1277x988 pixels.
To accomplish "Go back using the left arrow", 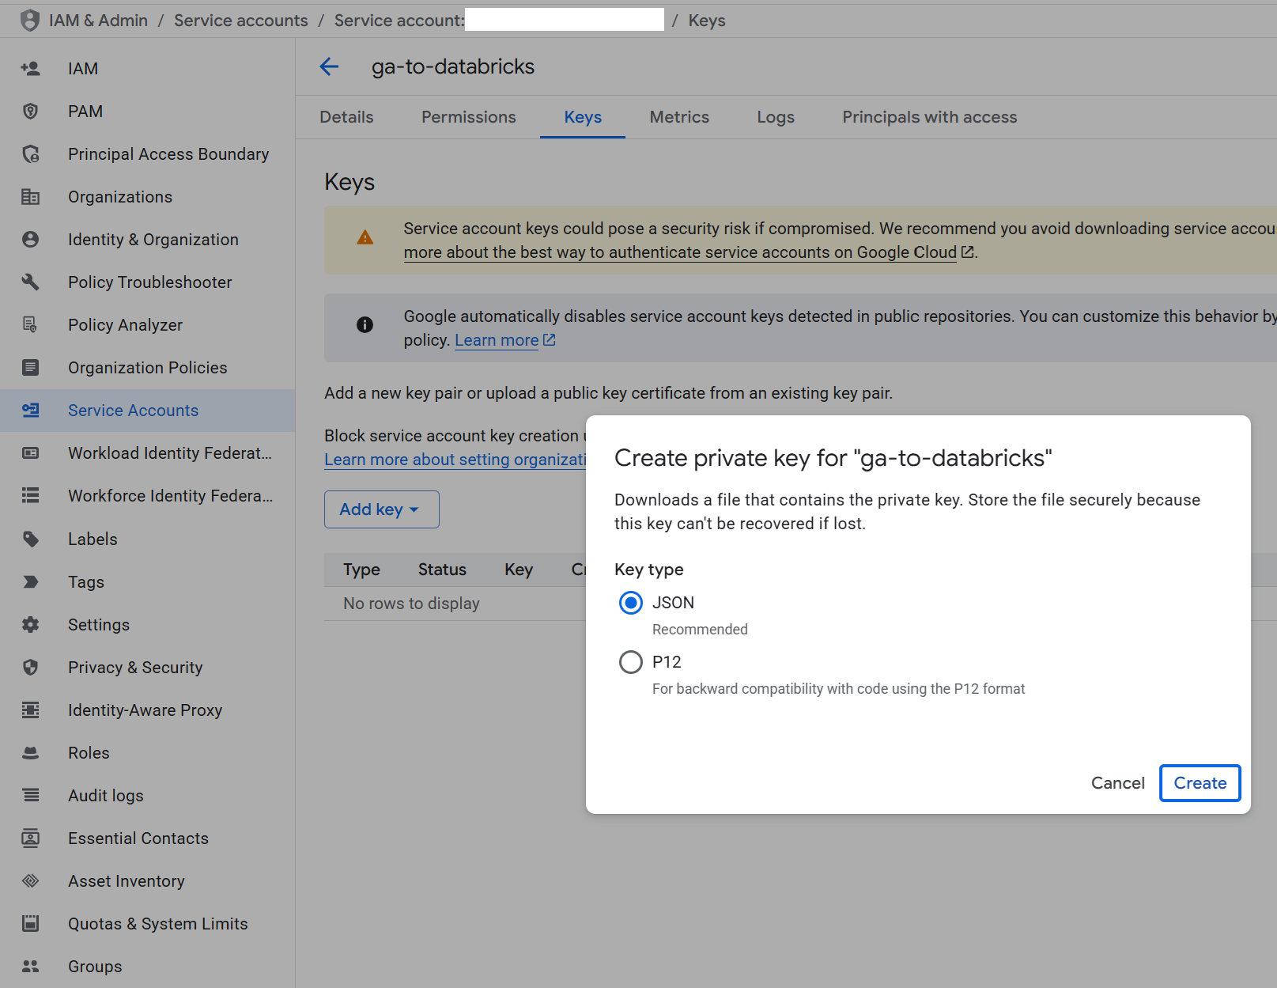I will [x=329, y=67].
